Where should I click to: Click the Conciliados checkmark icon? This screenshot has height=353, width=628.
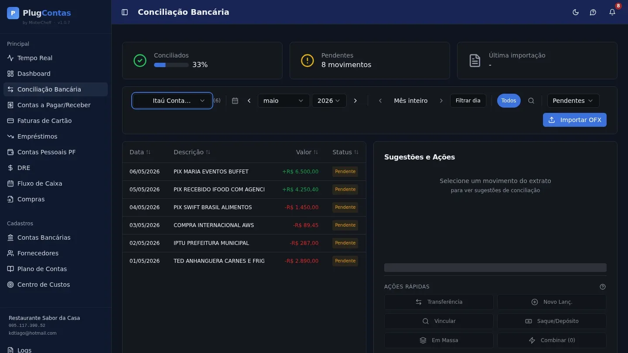point(140,61)
